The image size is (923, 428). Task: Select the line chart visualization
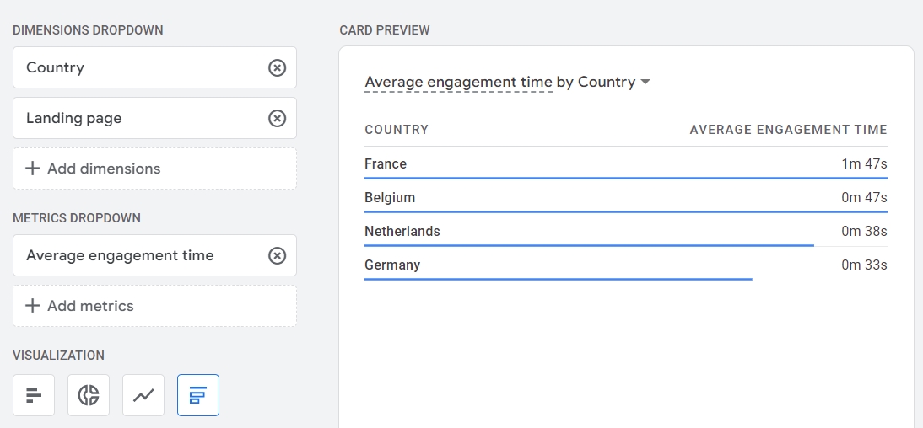coord(143,395)
